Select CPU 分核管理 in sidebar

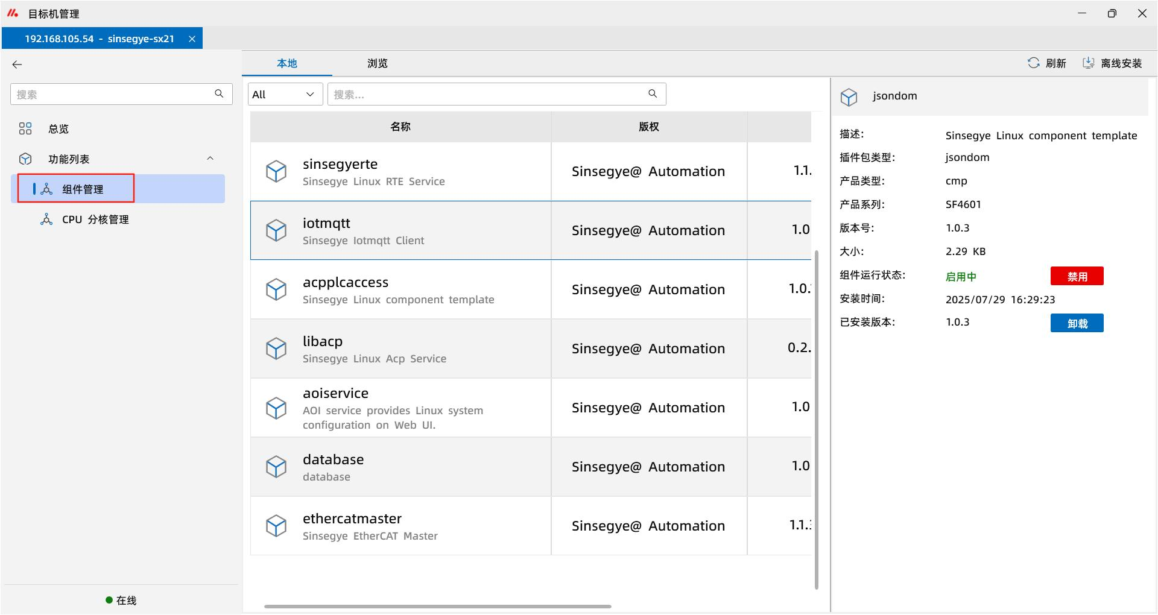point(95,219)
